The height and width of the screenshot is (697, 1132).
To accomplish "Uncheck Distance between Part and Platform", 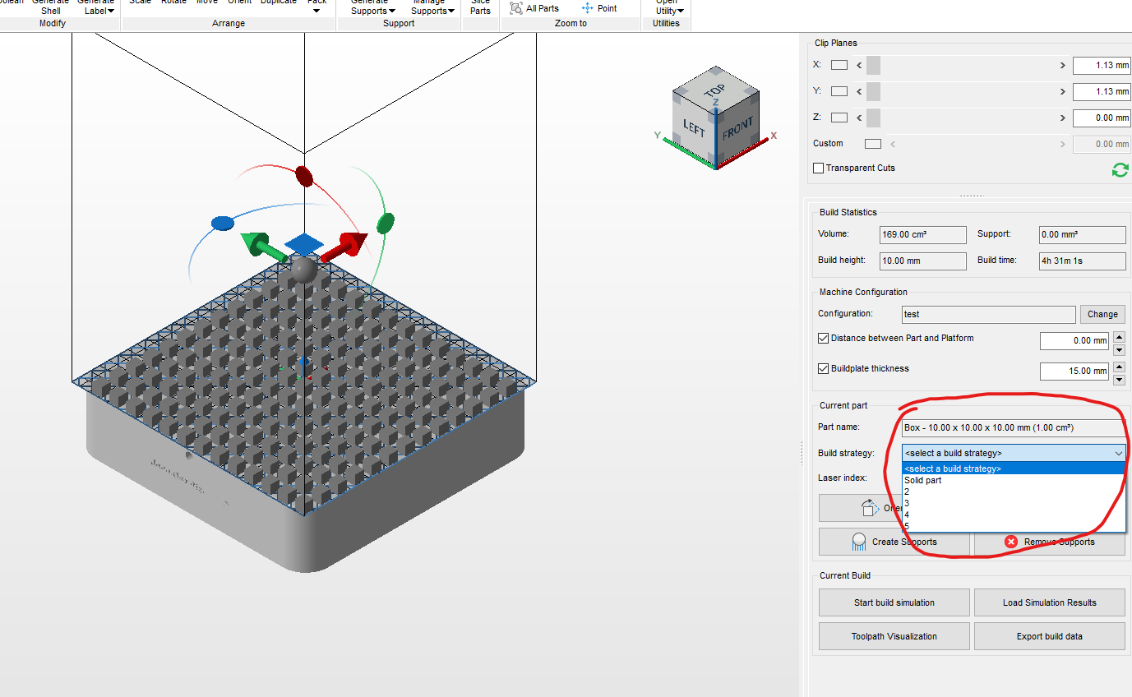I will click(x=823, y=338).
